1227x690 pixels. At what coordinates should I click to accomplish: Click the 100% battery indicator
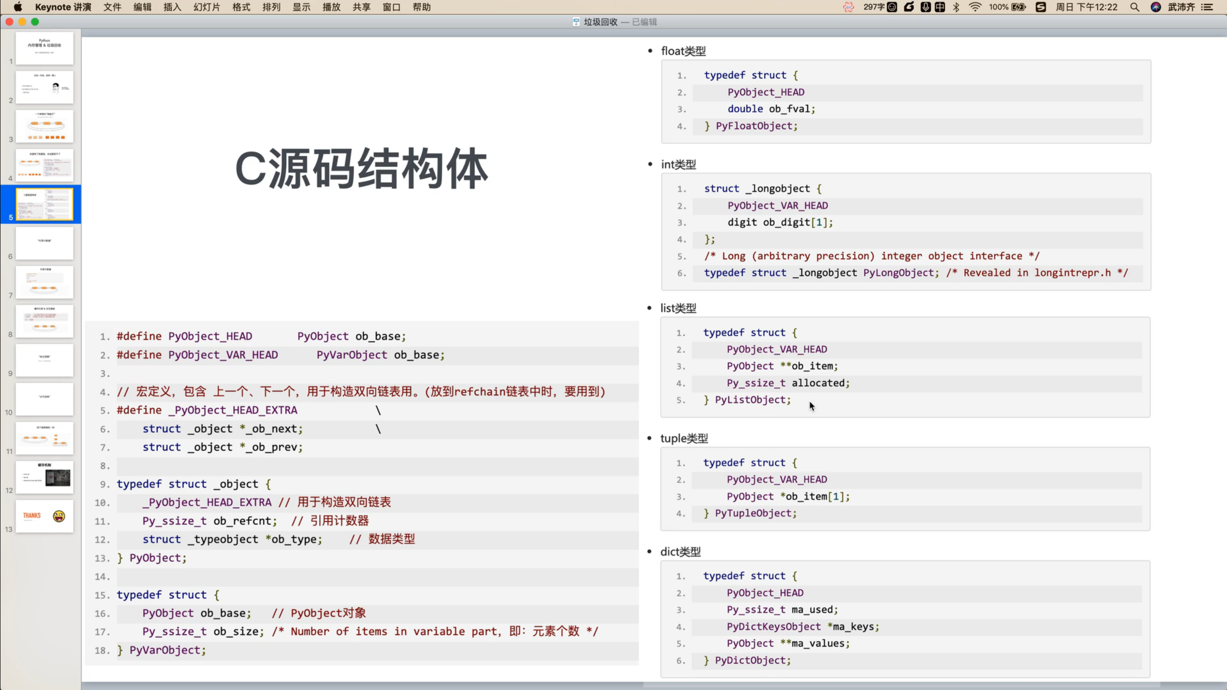(1007, 7)
